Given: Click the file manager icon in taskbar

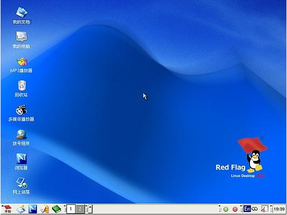Looking at the screenshot, I should (x=21, y=209).
